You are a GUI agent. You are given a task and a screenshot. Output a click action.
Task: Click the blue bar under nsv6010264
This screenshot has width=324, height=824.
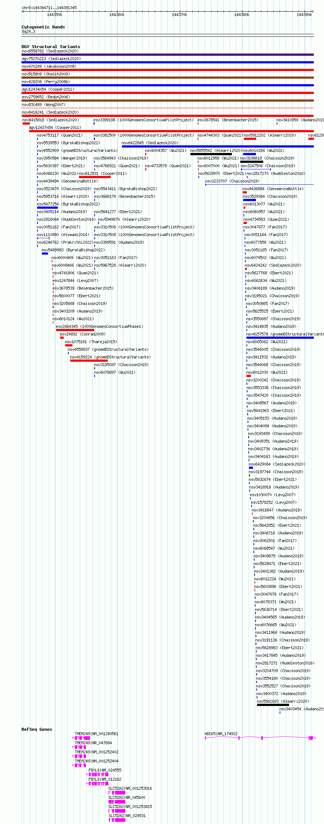pos(249,154)
